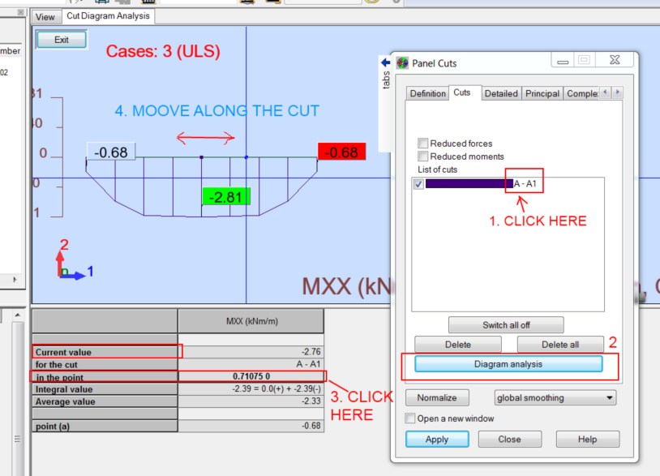Select the Cut Diagram Analysis tab

coord(108,16)
